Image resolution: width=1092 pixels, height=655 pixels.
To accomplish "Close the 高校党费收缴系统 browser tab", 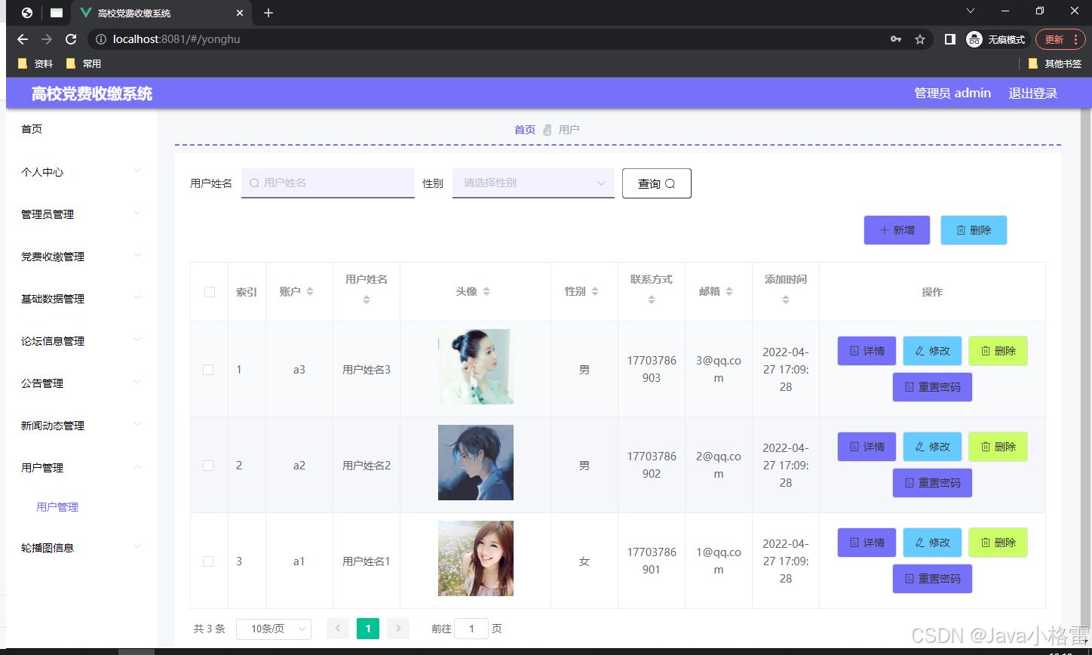I will tap(240, 13).
